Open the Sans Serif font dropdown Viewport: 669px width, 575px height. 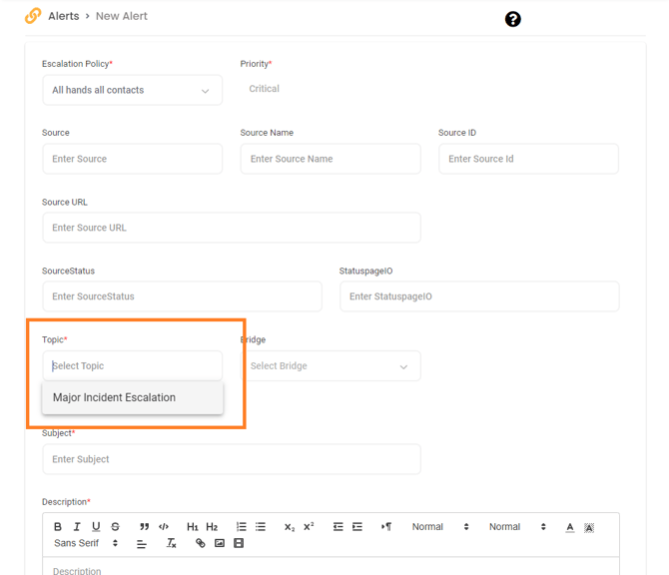(x=86, y=543)
